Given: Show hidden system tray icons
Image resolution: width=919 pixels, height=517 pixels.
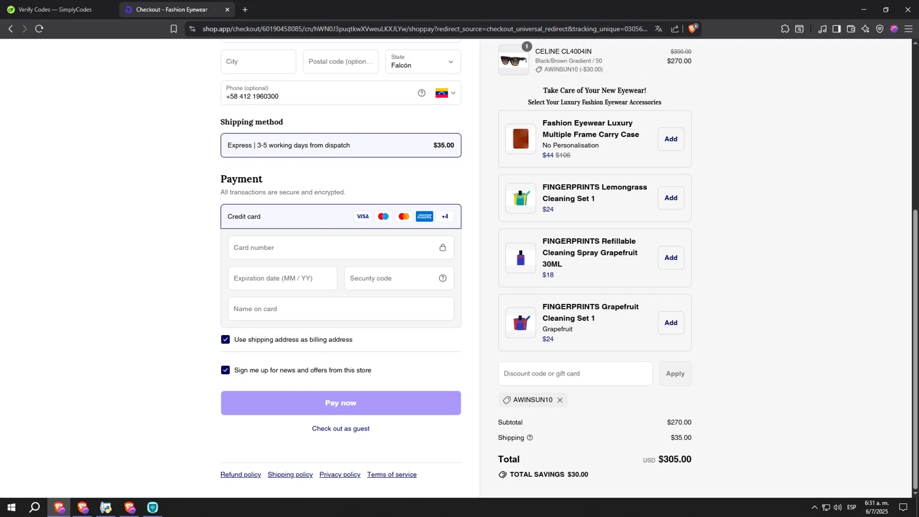Looking at the screenshot, I should pyautogui.click(x=814, y=507).
